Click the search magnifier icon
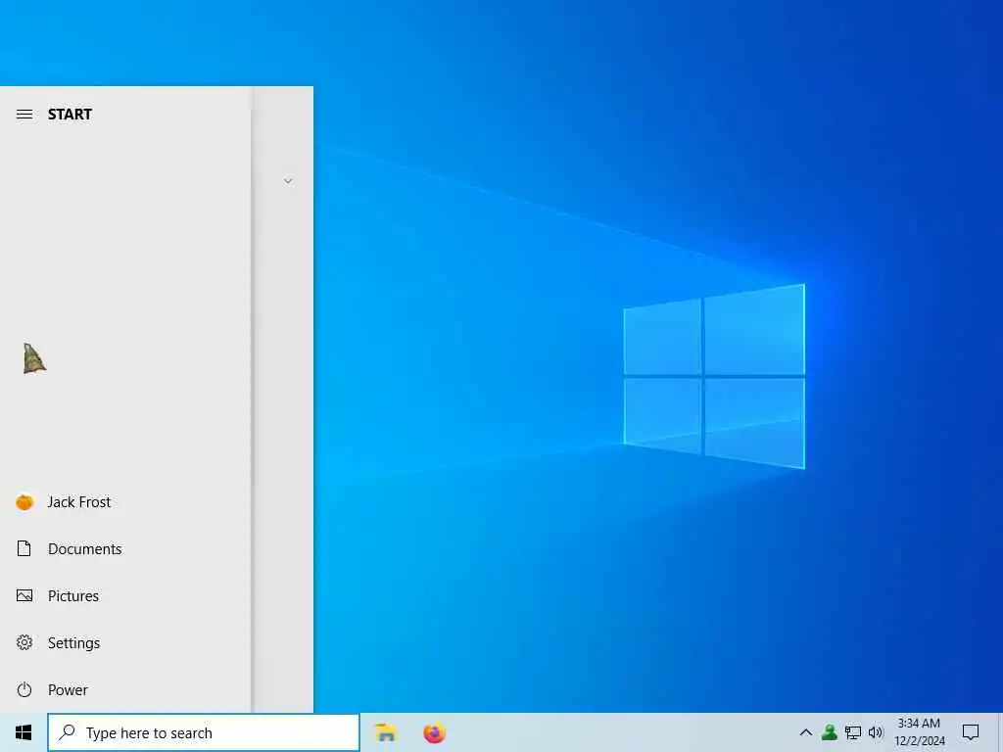 coord(68,732)
